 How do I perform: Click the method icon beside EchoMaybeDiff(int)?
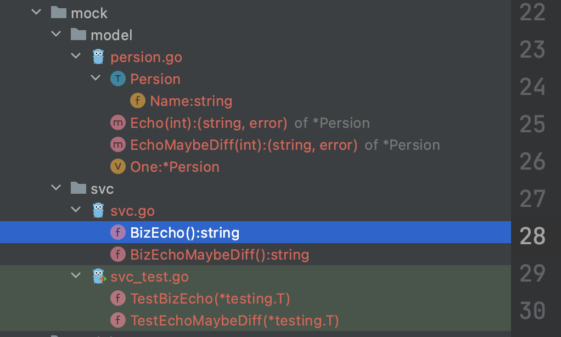pyautogui.click(x=117, y=144)
